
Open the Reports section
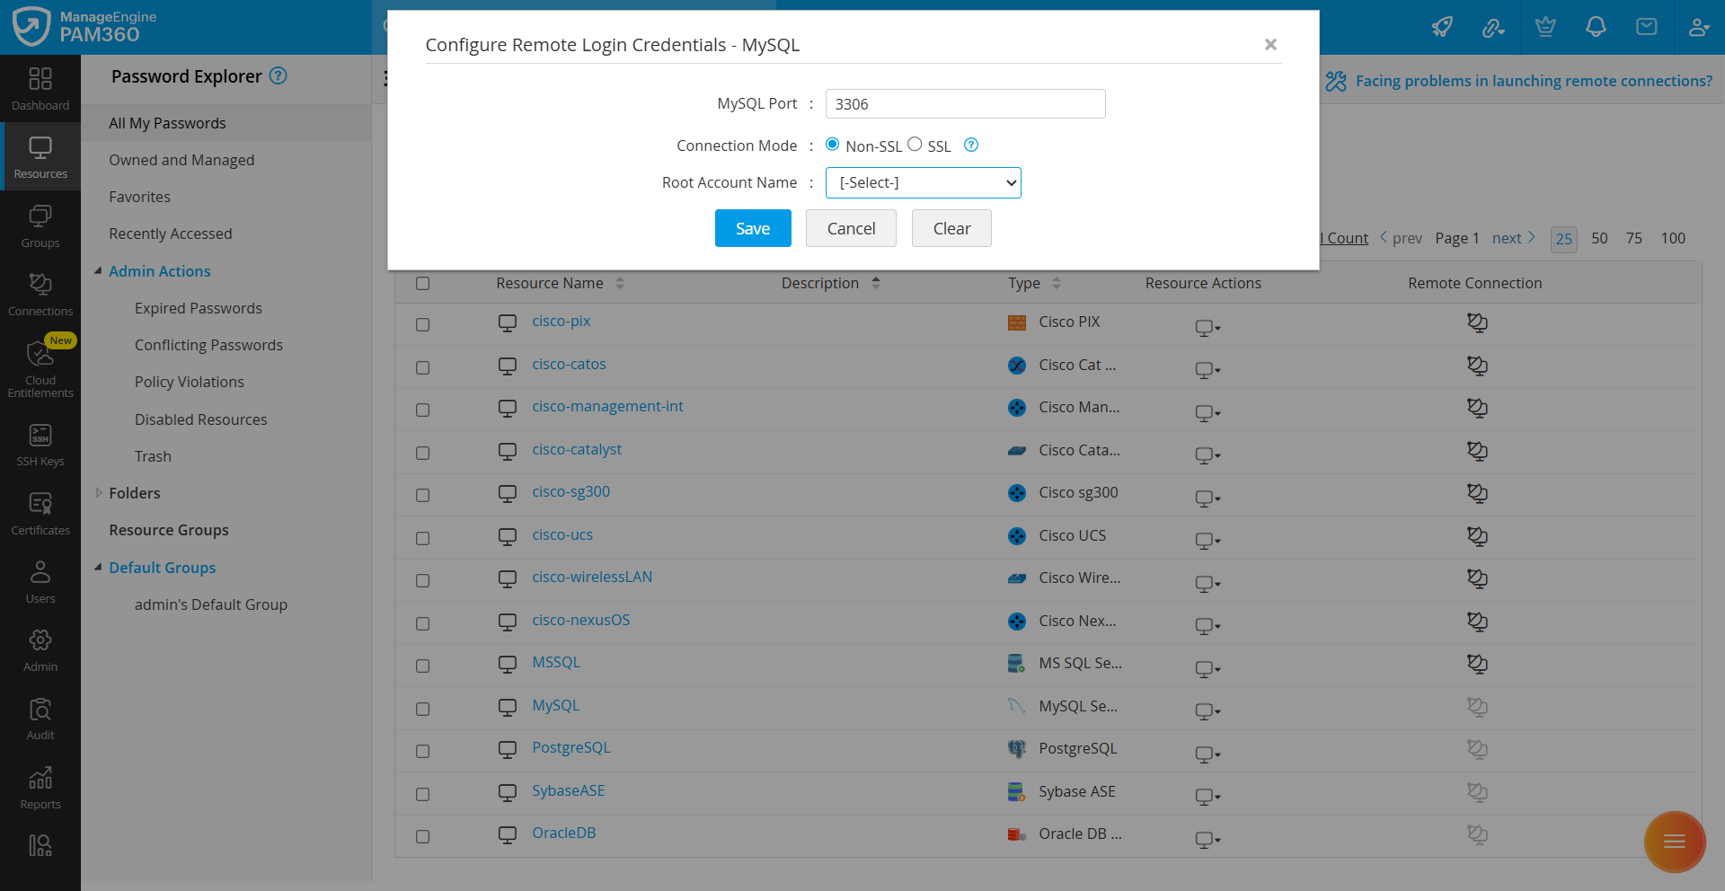point(40,788)
